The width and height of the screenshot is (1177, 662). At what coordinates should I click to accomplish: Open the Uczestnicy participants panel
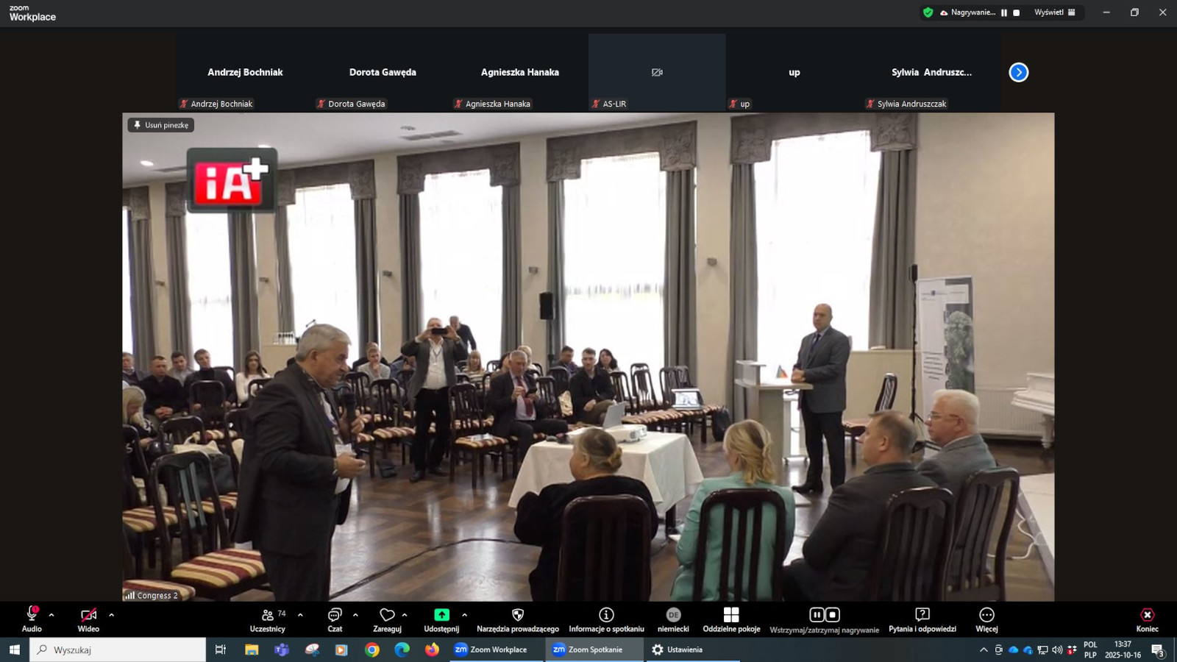pyautogui.click(x=268, y=619)
